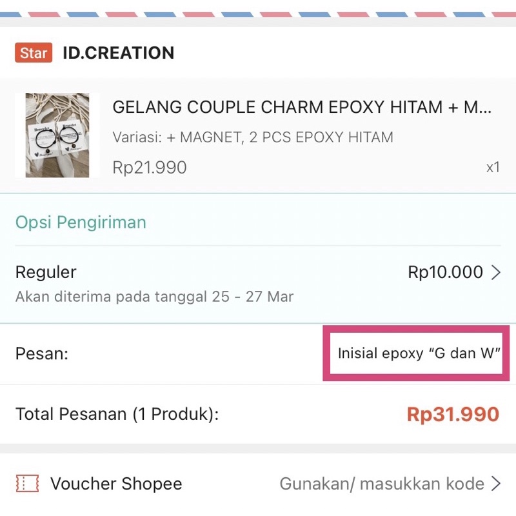Expand shipping options via the Rp10.000 chevron

pyautogui.click(x=495, y=273)
